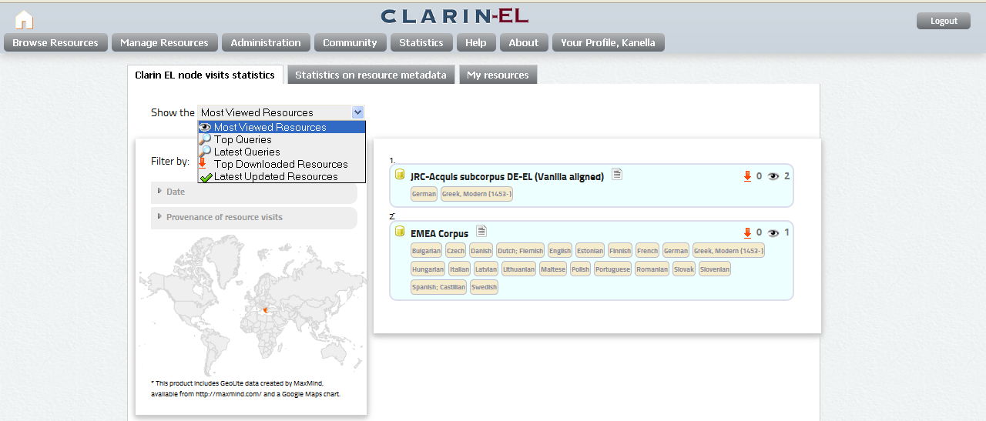The image size is (986, 421).
Task: Click Slovenian language tag
Action: (715, 269)
